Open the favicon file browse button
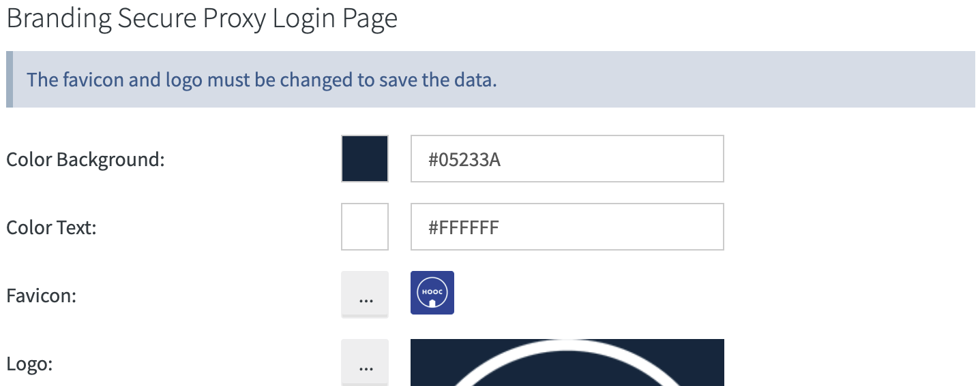The image size is (978, 386). [x=365, y=294]
